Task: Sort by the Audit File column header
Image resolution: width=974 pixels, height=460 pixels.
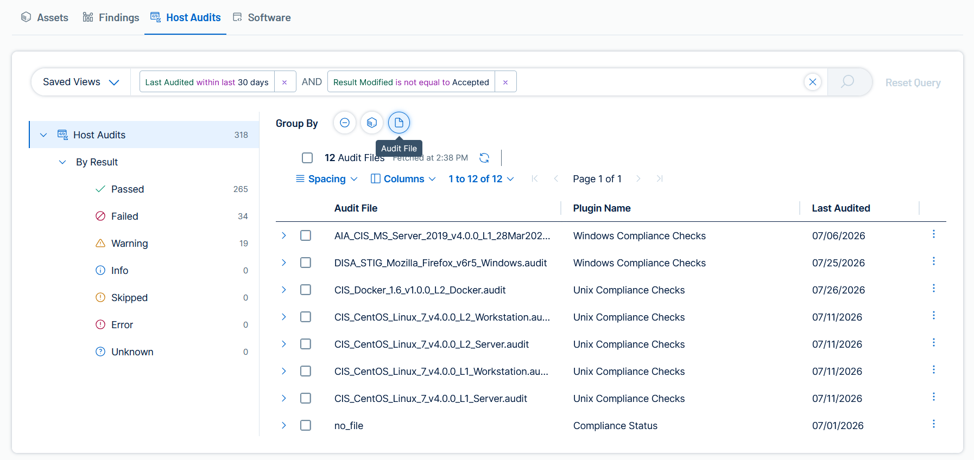Action: [356, 208]
